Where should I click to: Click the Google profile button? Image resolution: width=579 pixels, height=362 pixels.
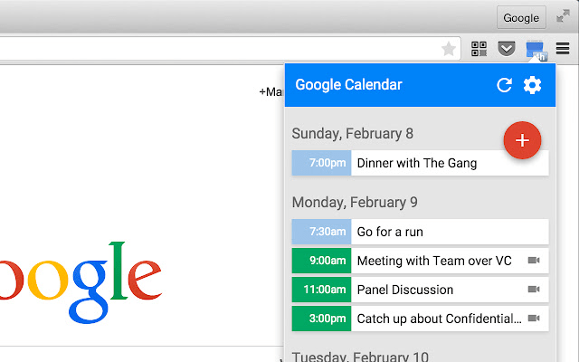coord(521,17)
